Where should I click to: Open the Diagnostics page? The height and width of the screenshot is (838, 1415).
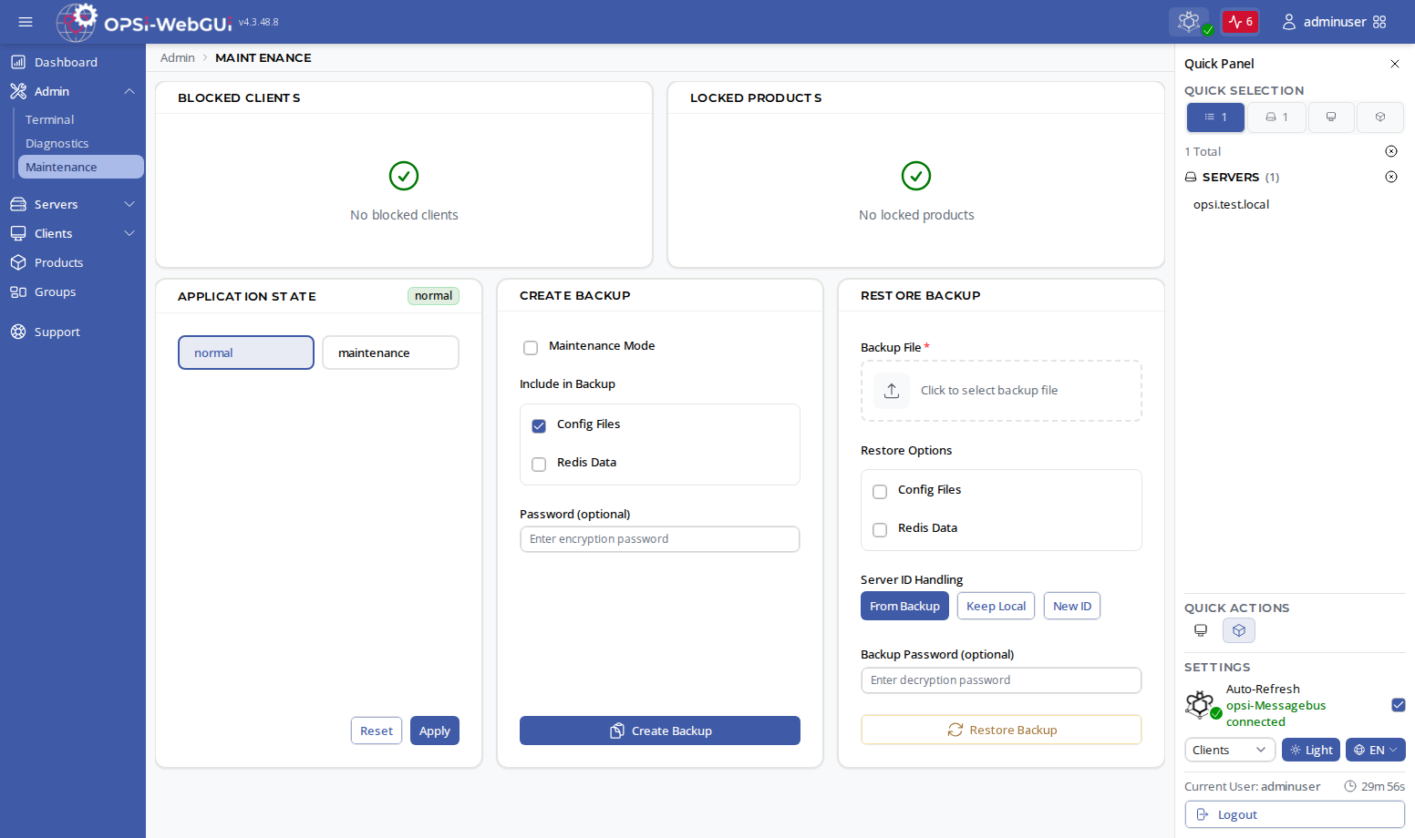tap(80, 143)
